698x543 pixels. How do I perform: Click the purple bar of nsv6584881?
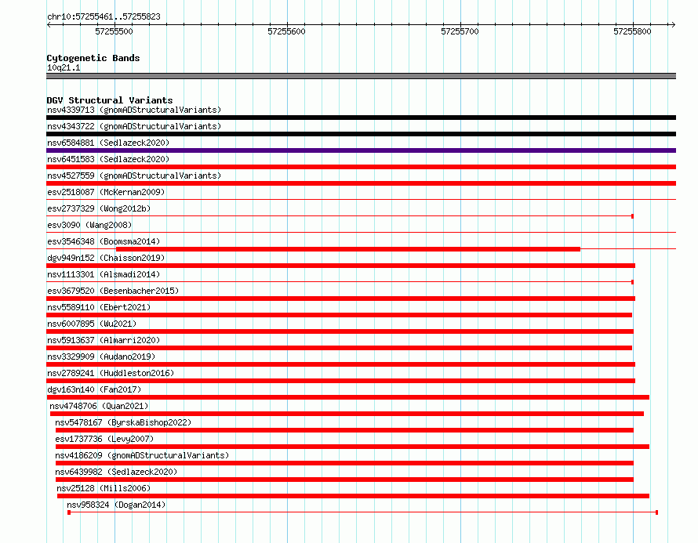click(x=361, y=150)
